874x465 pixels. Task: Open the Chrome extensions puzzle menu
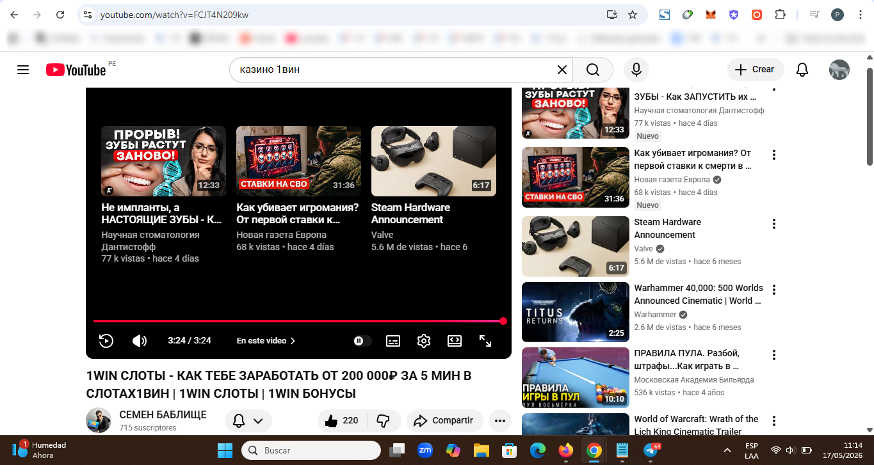[x=780, y=15]
